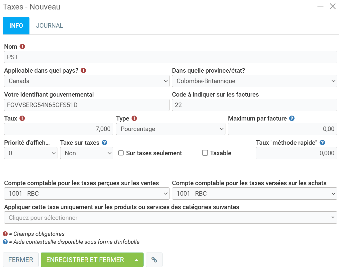Click help icon beside Taxe sur taxes
This screenshot has width=340, height=268.
coord(105,142)
